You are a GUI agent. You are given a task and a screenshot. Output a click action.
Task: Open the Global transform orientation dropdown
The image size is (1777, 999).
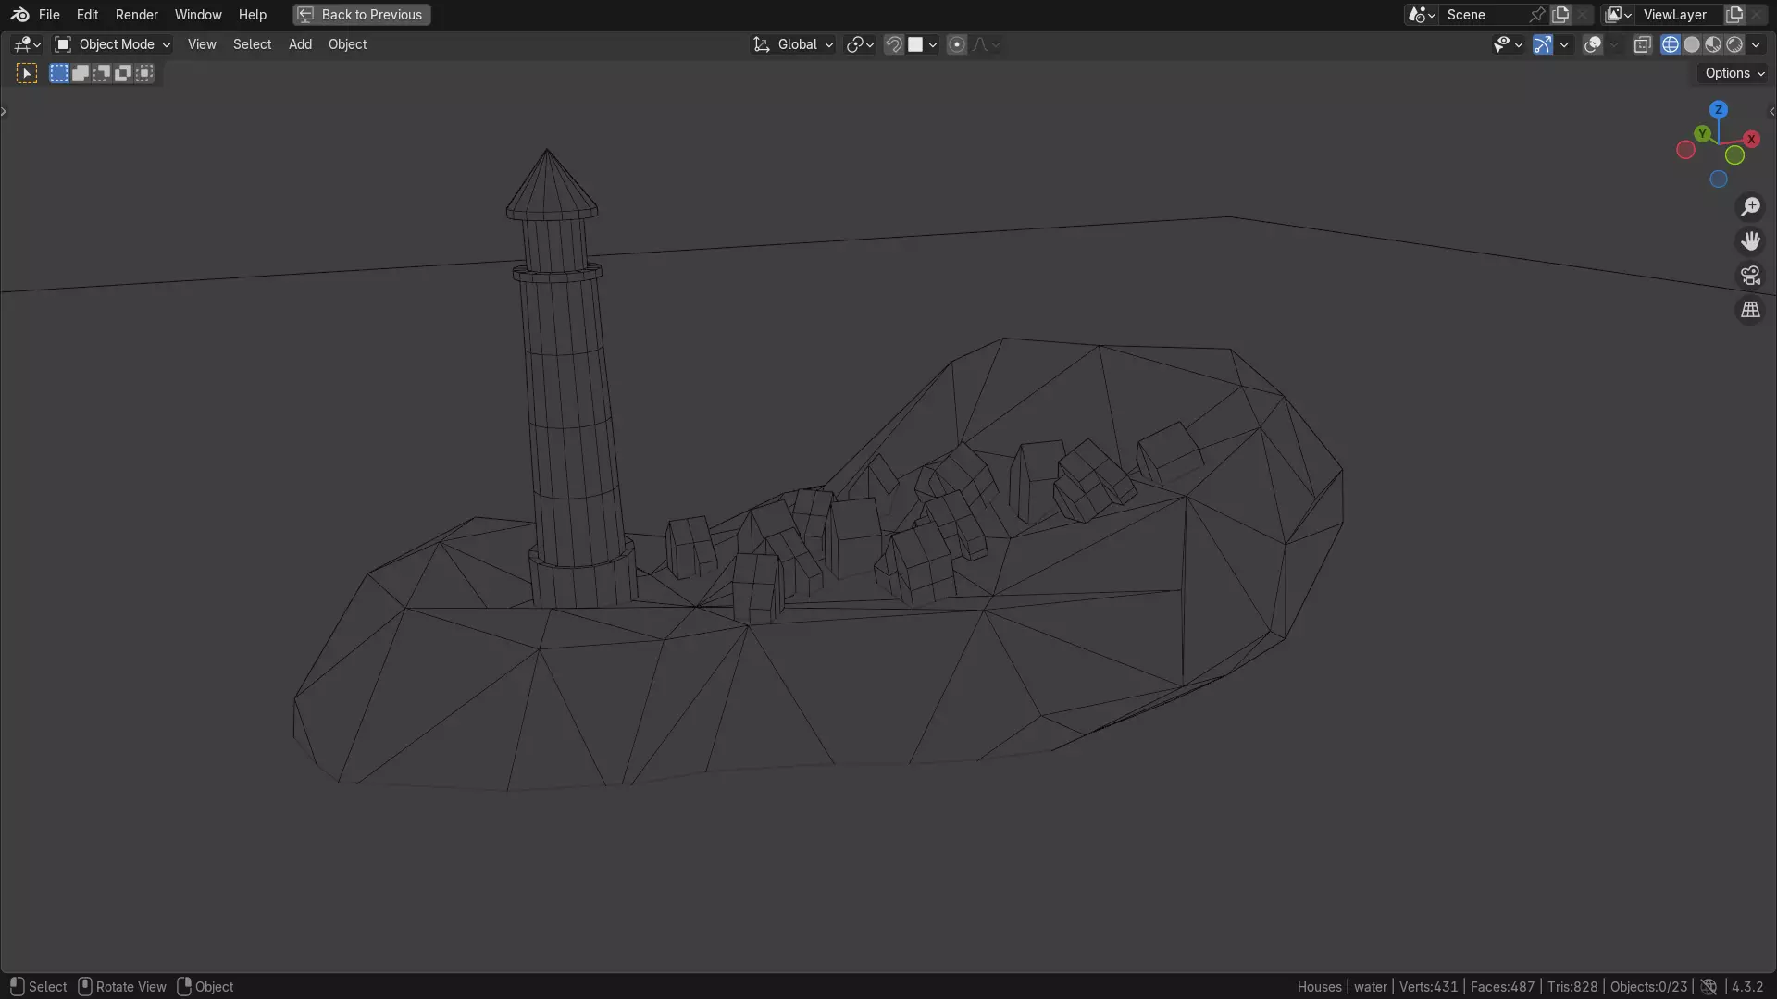(793, 44)
